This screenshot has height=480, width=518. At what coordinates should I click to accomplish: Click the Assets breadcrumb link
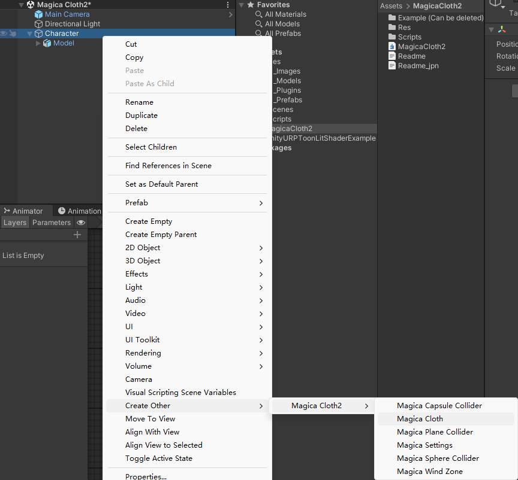coord(391,6)
